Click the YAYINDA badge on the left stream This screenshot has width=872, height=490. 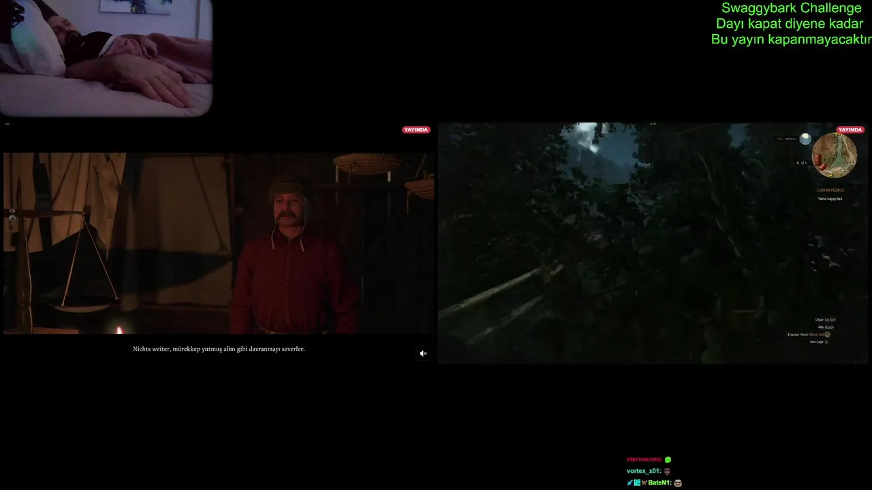(x=416, y=130)
